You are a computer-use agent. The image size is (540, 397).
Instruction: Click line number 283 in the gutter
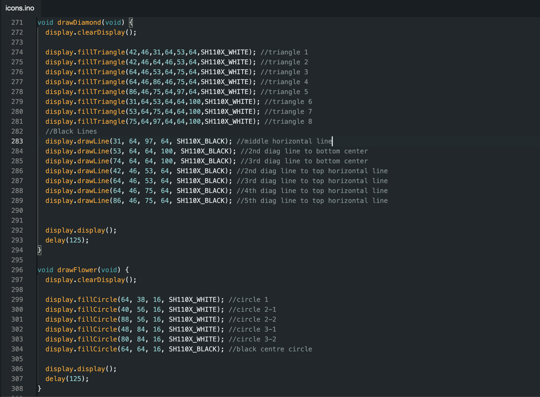tap(17, 141)
